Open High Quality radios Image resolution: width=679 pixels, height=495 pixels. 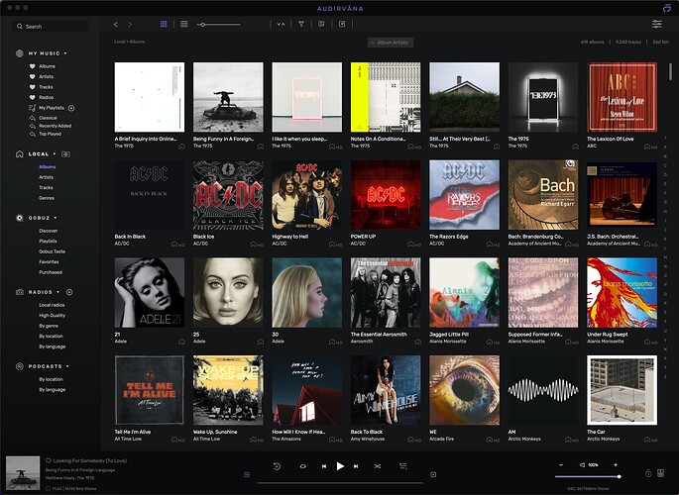pyautogui.click(x=52, y=316)
